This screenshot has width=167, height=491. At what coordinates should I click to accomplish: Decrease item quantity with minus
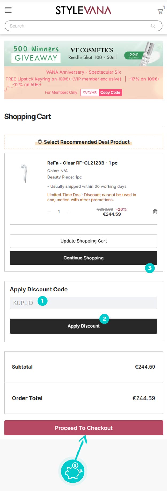[x=49, y=212]
